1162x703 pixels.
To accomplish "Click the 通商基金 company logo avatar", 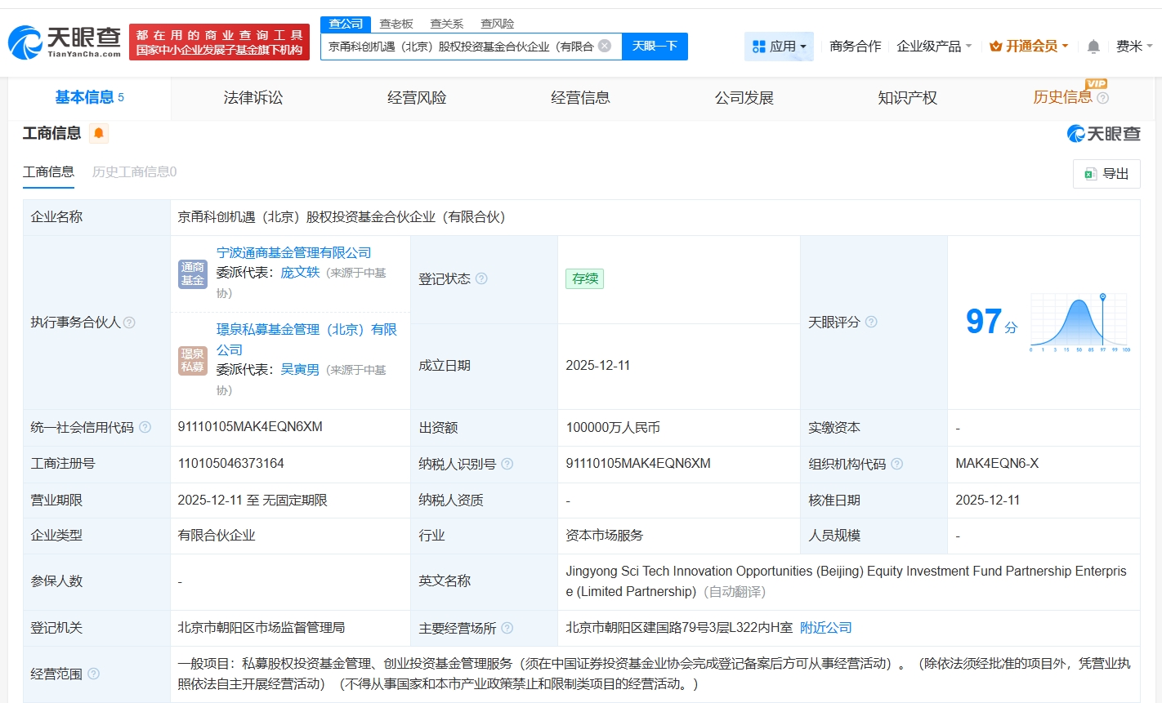I will [193, 274].
